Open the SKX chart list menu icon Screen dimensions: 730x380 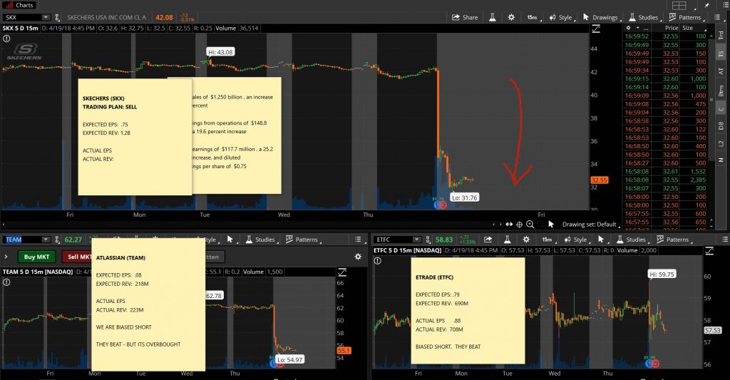pyautogui.click(x=717, y=17)
